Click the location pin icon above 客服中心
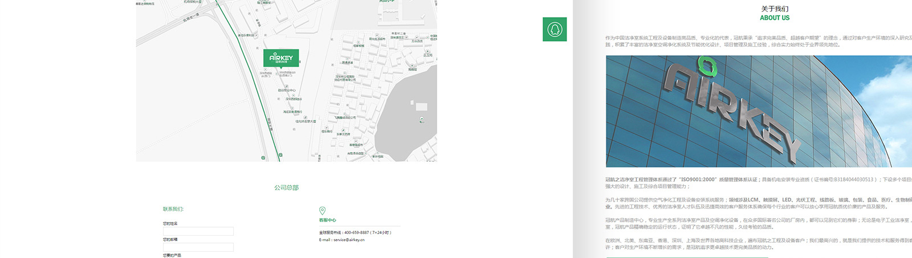 [322, 211]
